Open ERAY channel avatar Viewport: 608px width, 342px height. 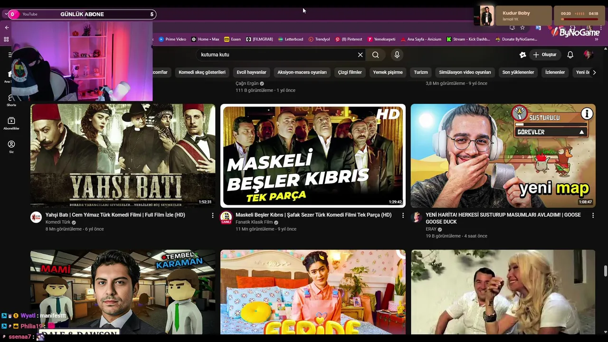(417, 218)
